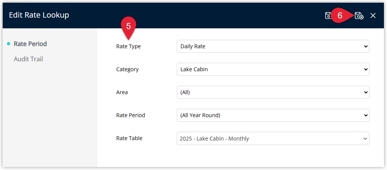This screenshot has height=170, width=387.
Task: Click the Area field label
Action: [x=122, y=92]
